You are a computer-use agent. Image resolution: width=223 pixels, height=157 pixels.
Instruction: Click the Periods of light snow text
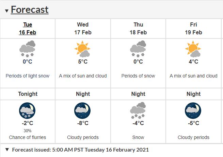click(x=28, y=76)
